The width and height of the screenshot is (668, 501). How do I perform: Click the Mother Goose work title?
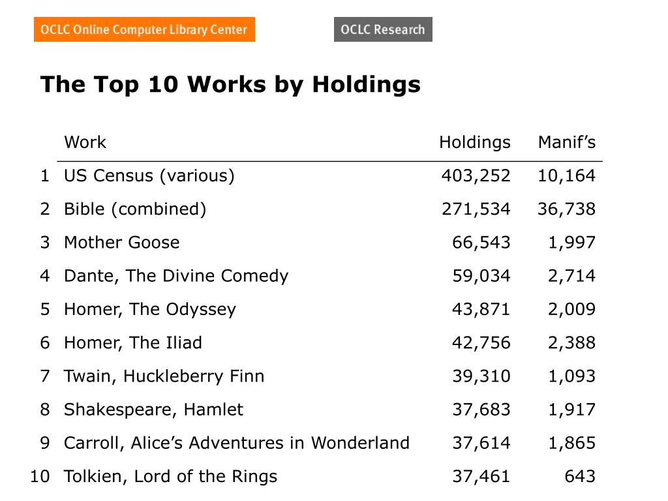tap(122, 243)
